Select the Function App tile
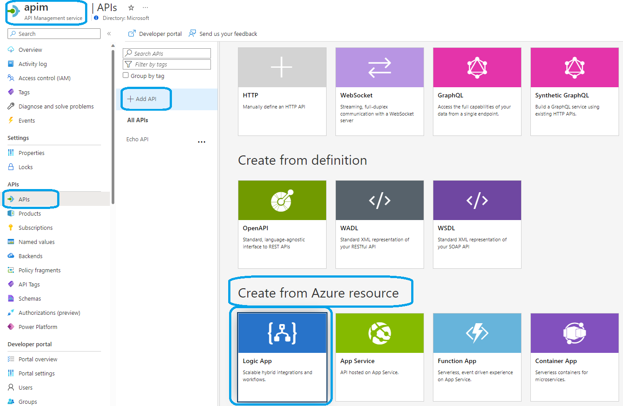 click(477, 357)
